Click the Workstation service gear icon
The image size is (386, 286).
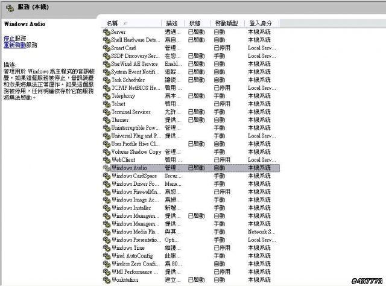[106, 280]
